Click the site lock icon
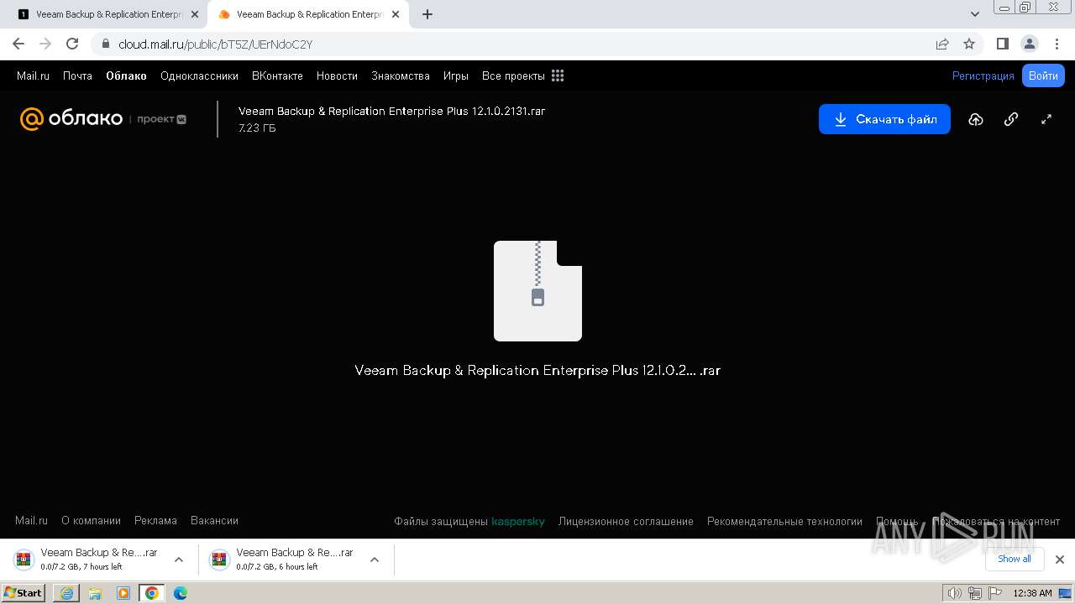 pyautogui.click(x=105, y=44)
